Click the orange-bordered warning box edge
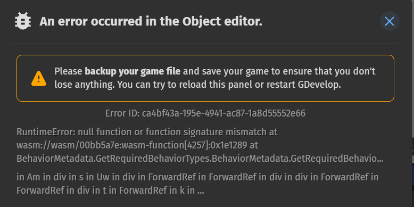The width and height of the screenshot is (414, 207). click(x=205, y=55)
